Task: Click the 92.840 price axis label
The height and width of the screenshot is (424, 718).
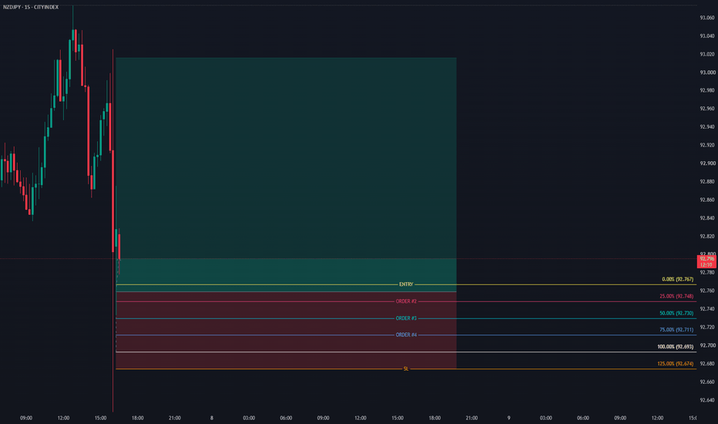Action: [707, 218]
